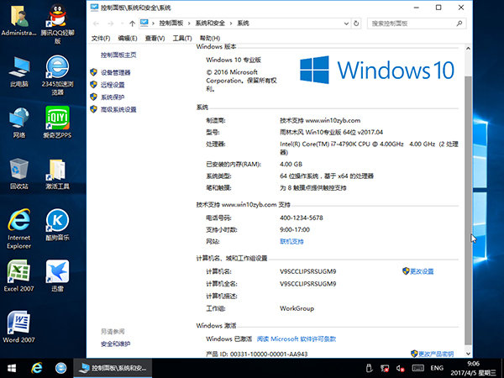
Task: Expand the 控制面板 breadcrumb chevron
Action: pos(189,22)
